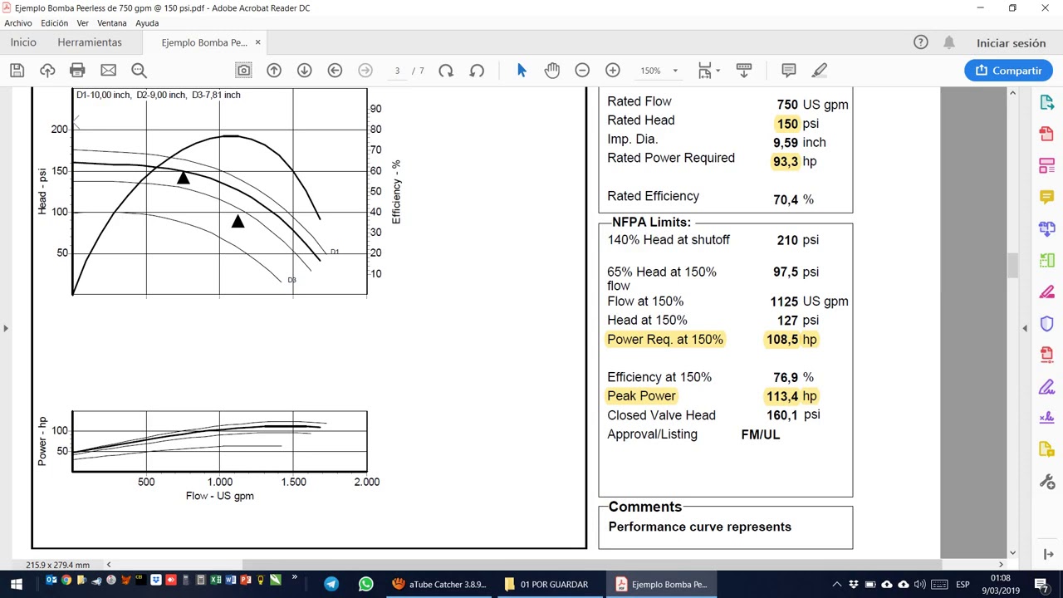The image size is (1063, 598).
Task: Click Iniciar sesión to sign in
Action: [x=1011, y=43]
